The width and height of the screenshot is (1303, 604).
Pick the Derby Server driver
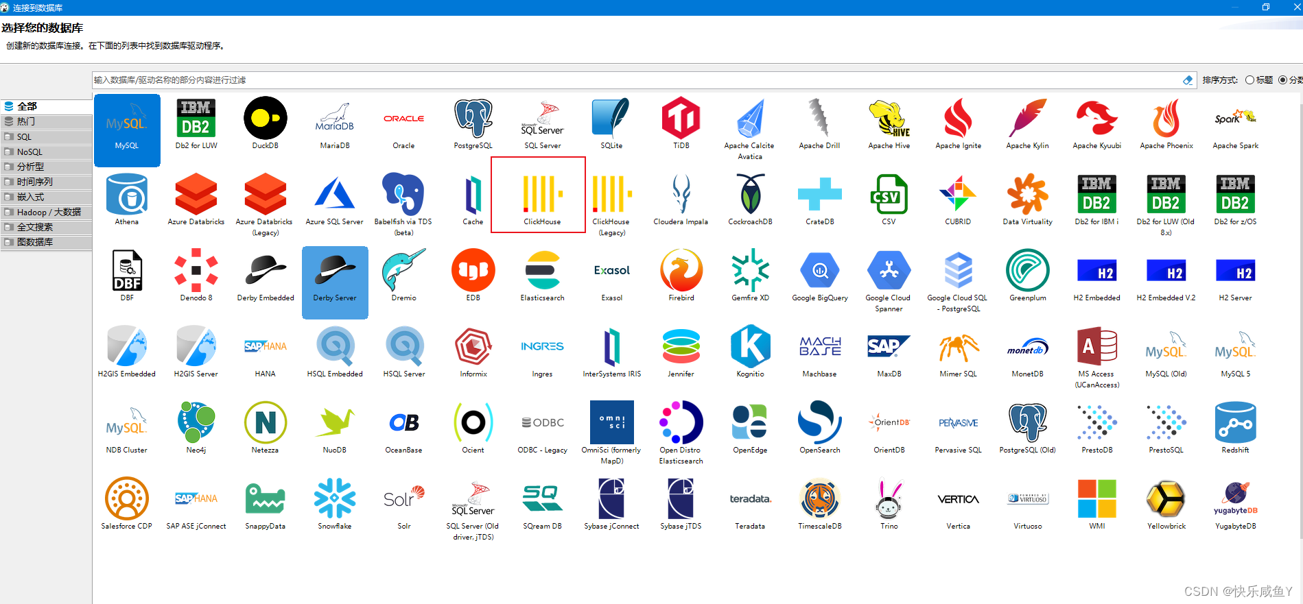coord(335,282)
